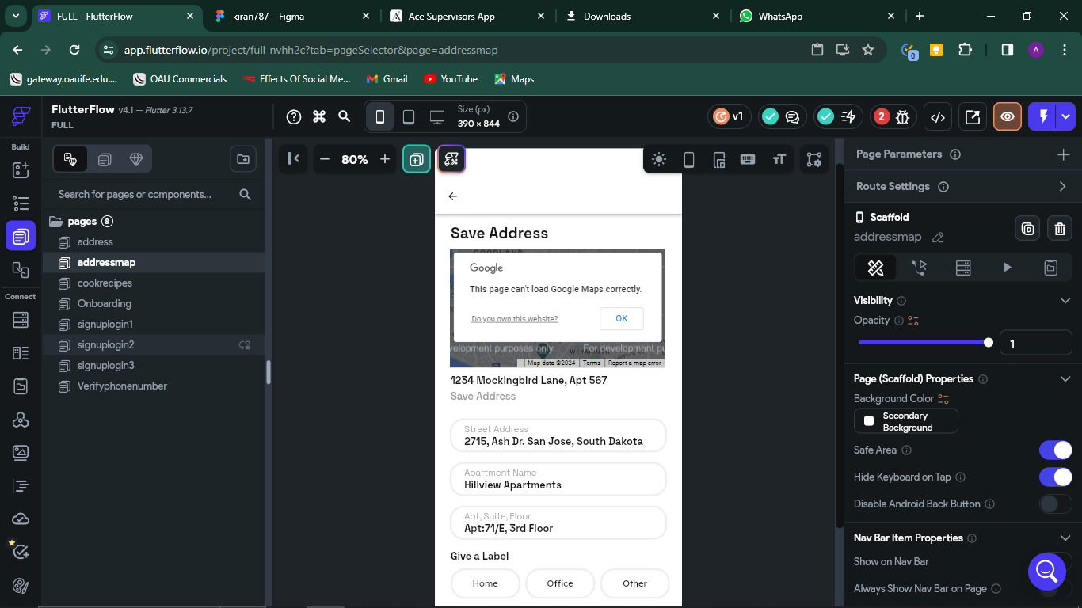Viewport: 1082px width, 608px height.
Task: Click the add folder icon in pages panel
Action: point(243,159)
